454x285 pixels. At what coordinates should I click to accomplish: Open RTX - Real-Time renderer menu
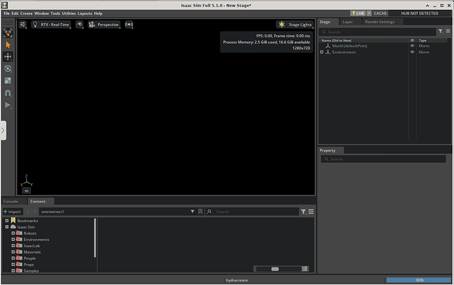[51, 24]
